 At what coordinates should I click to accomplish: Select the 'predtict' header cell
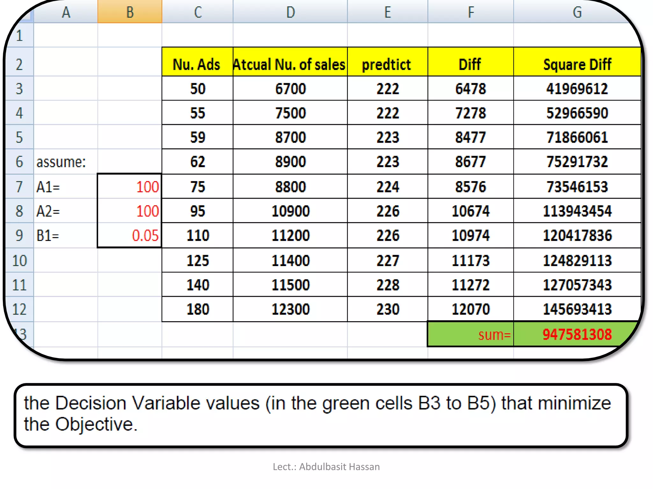pyautogui.click(x=387, y=64)
